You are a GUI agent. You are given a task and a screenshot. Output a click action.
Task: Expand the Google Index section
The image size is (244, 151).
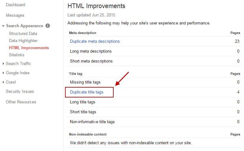[3, 73]
